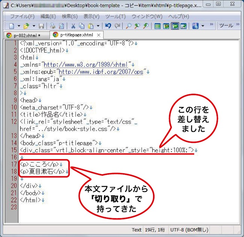The width and height of the screenshot is (244, 237).
Task: Click the icon right of window-wrap button
Action: (x=184, y=26)
